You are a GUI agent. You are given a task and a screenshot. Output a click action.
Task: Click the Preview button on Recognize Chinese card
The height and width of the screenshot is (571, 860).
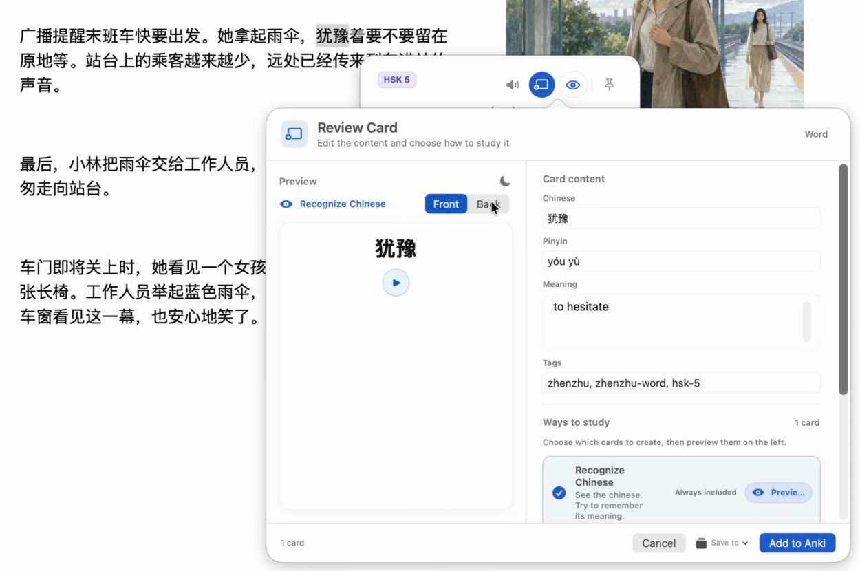click(778, 493)
